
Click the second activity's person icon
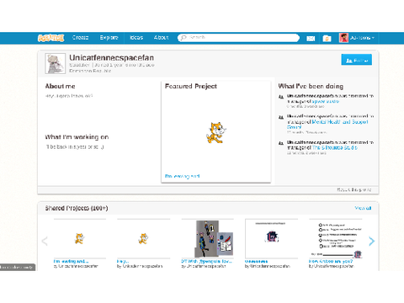(281, 117)
